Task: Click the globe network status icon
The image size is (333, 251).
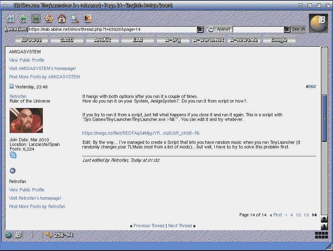Action: tap(9, 235)
